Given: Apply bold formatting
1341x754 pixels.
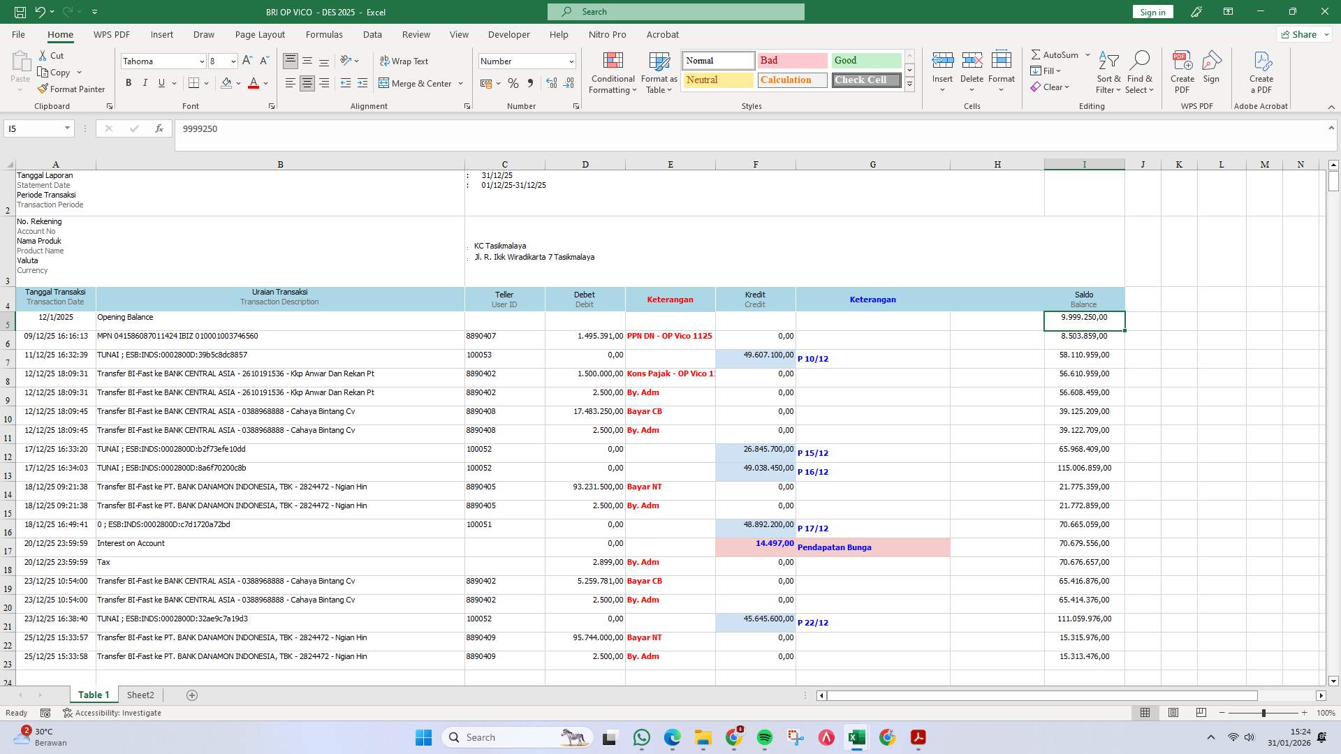Looking at the screenshot, I should click(129, 82).
